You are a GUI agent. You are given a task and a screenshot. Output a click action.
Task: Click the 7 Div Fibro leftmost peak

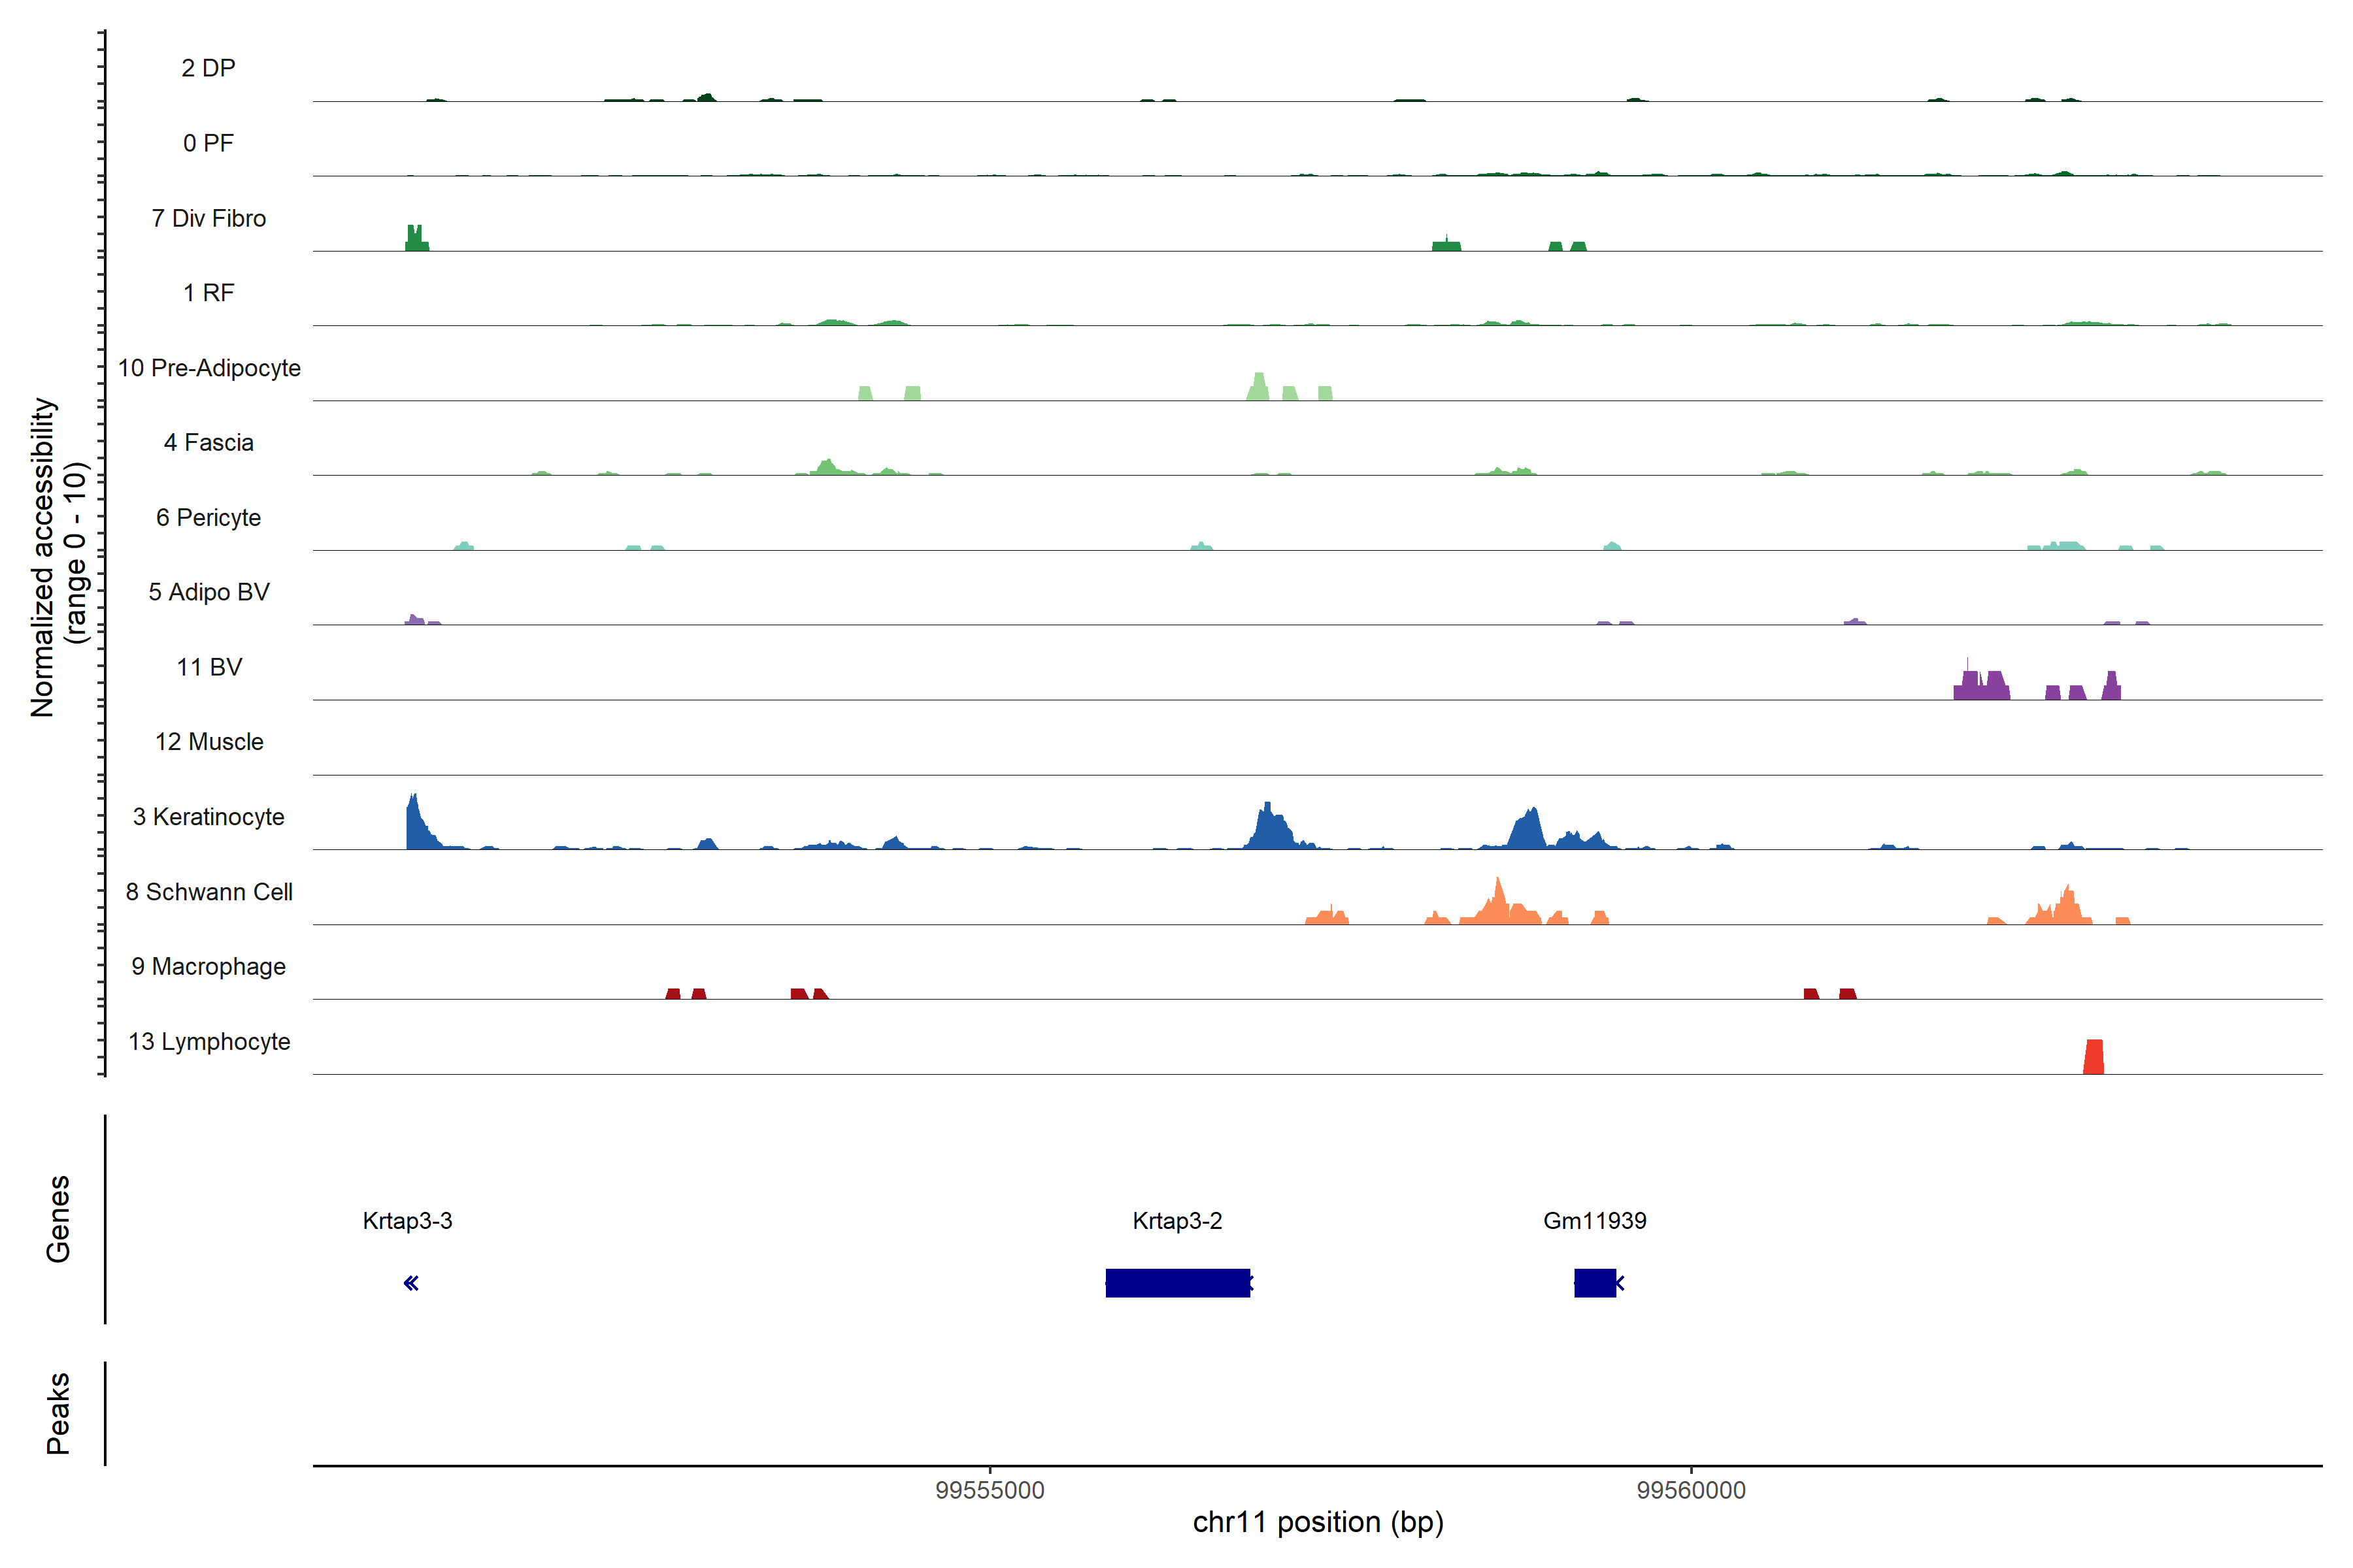[416, 240]
